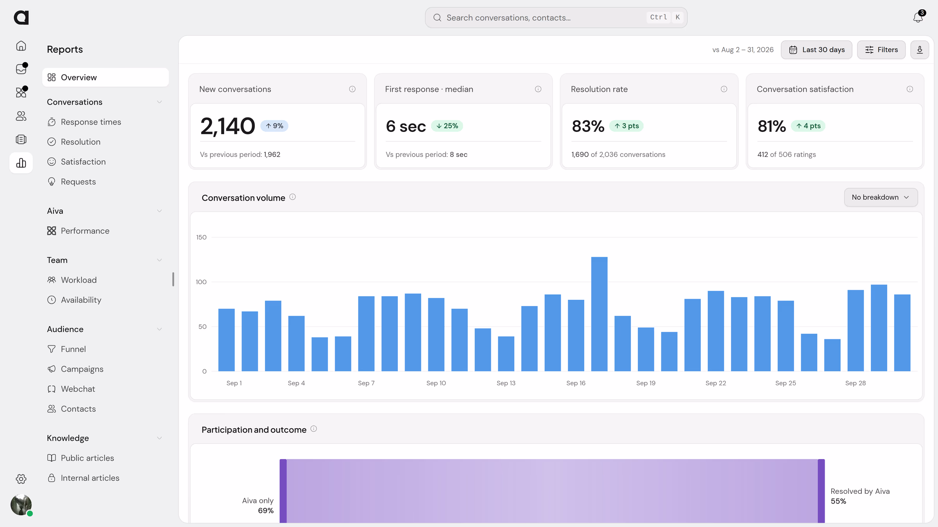The width and height of the screenshot is (938, 527).
Task: Open the notifications bell
Action: pos(918,18)
